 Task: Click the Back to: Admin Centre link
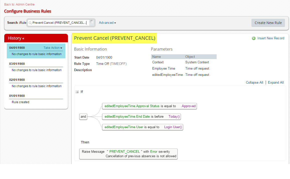coord(19,5)
